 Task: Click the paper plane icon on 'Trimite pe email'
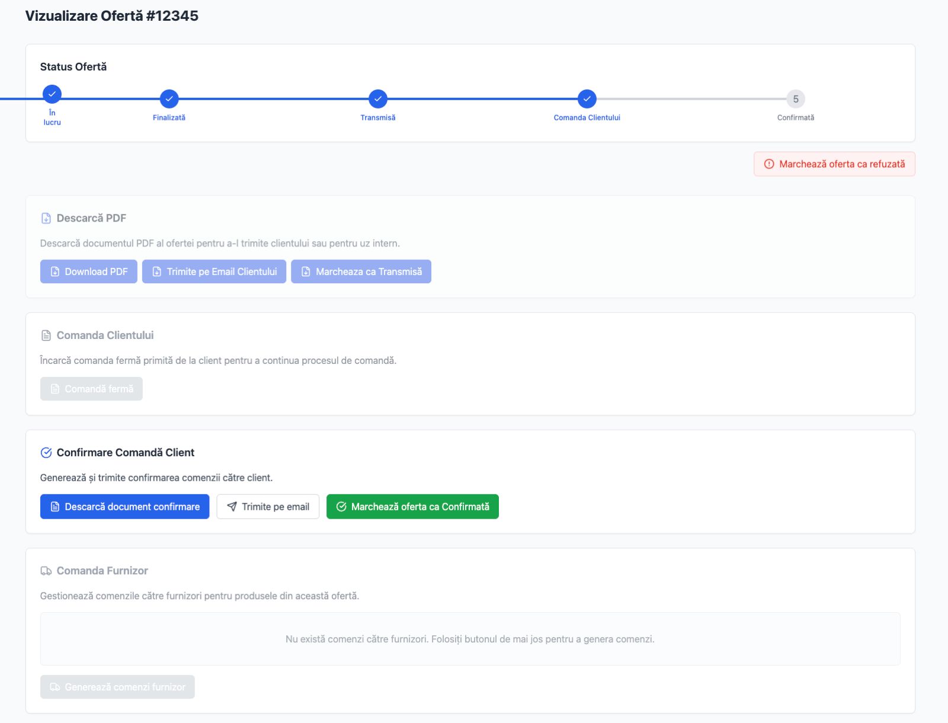[x=232, y=507]
